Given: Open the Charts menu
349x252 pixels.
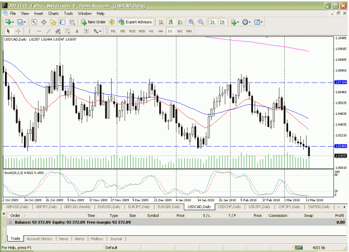Looking at the screenshot, I should coord(54,13).
